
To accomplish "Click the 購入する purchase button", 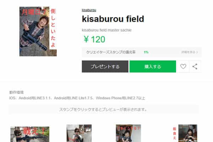I will [x=153, y=66].
